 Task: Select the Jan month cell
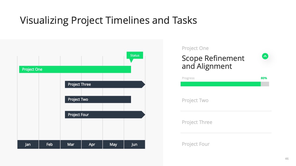click(x=28, y=144)
